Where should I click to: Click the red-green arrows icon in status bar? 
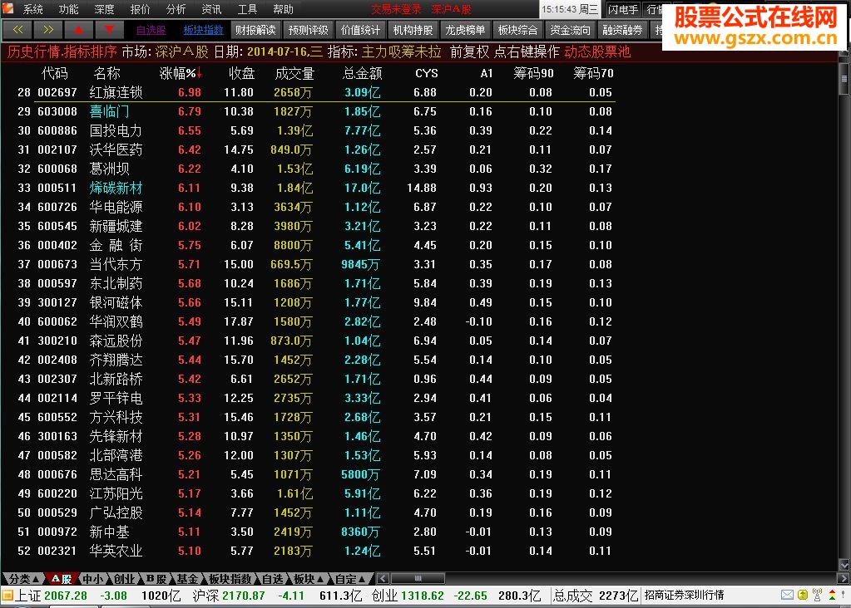click(x=832, y=595)
